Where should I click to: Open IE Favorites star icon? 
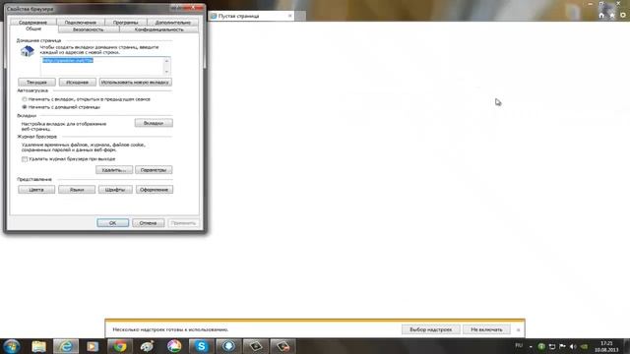click(x=612, y=16)
